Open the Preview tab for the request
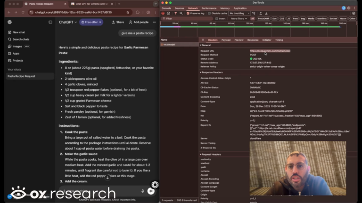Screen dimensions: 362x203 [x=239, y=40]
